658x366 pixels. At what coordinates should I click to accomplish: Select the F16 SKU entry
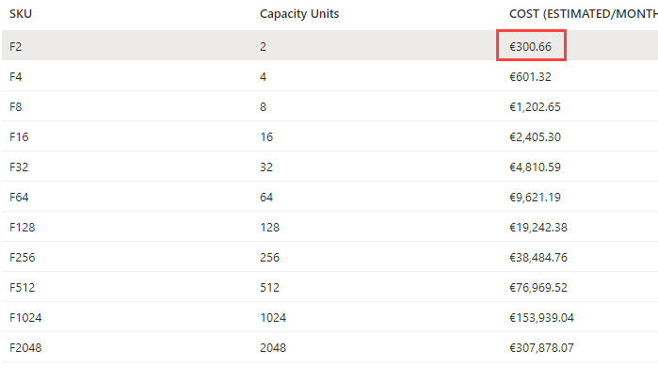(x=19, y=137)
